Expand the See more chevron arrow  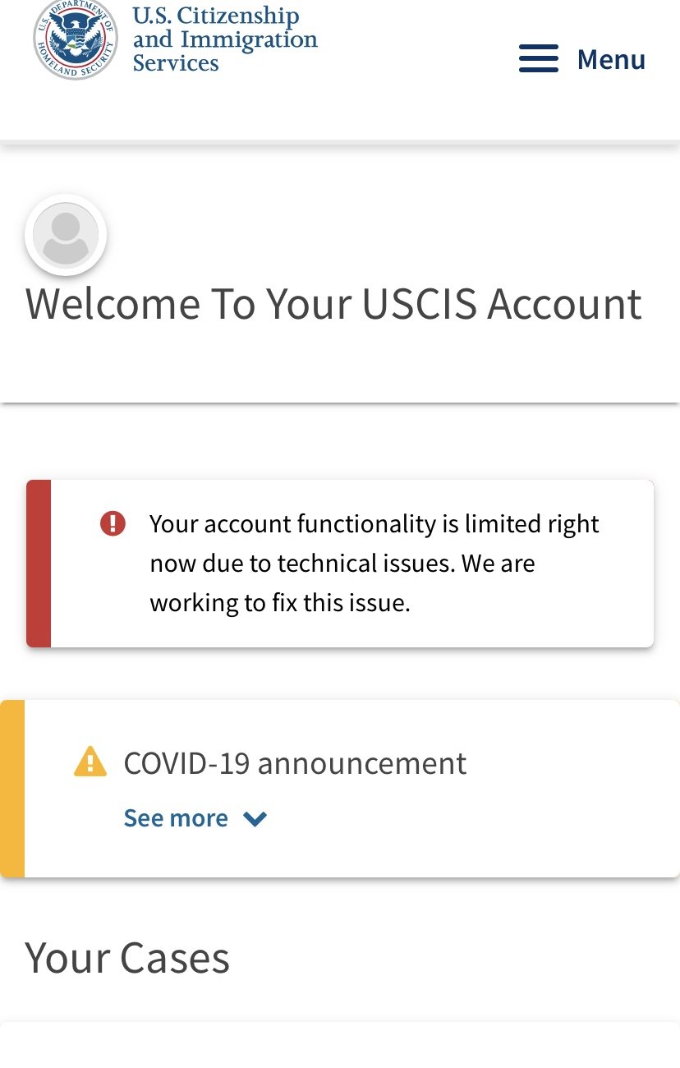pos(255,818)
